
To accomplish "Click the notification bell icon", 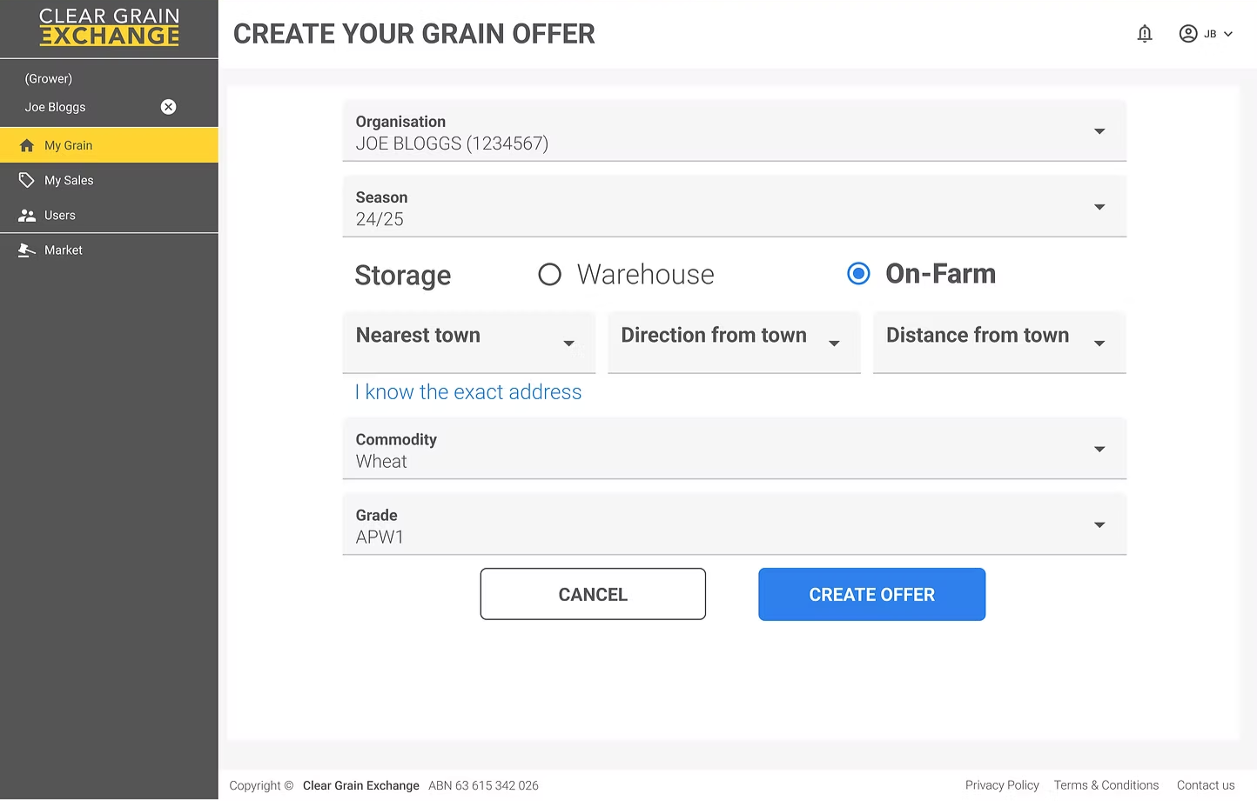I will (x=1145, y=34).
